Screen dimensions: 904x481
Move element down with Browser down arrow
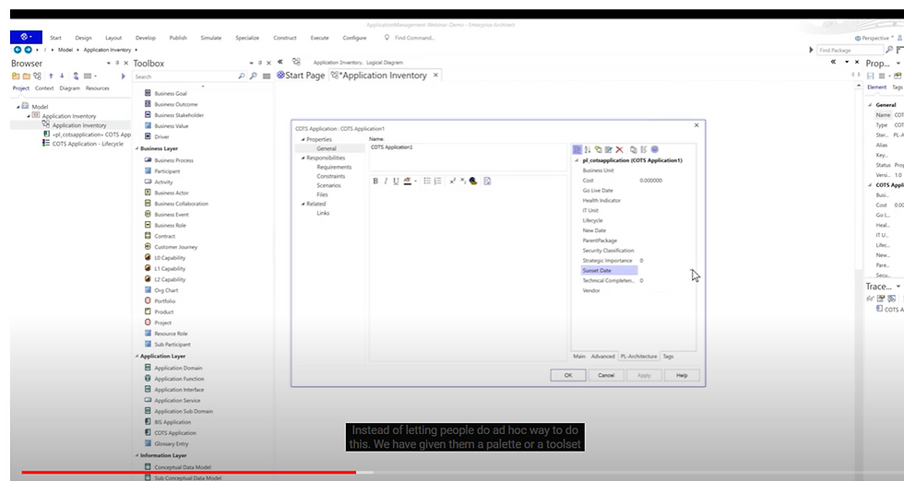(x=62, y=76)
